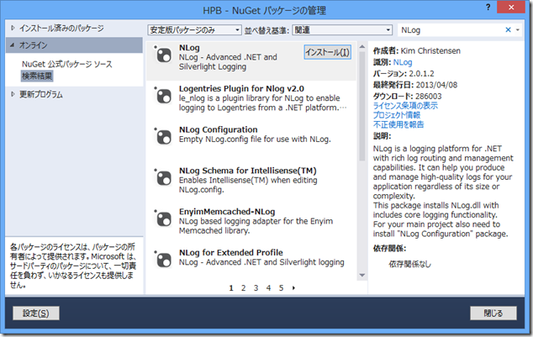This screenshot has height=337, width=533.
Task: Go to results page 5
Action: pos(281,288)
